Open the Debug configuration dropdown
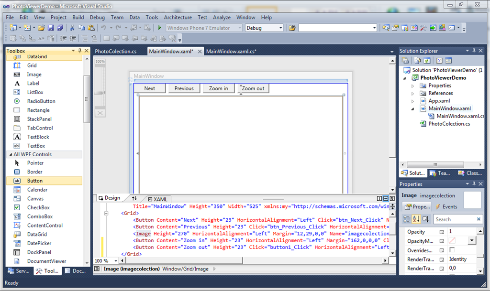 point(280,28)
